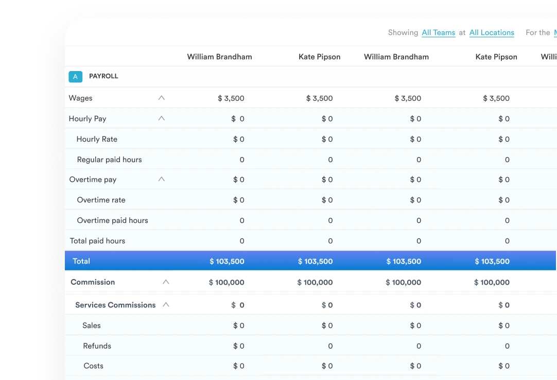Collapse the Services Commissions group
557x380 pixels.
[x=166, y=305]
